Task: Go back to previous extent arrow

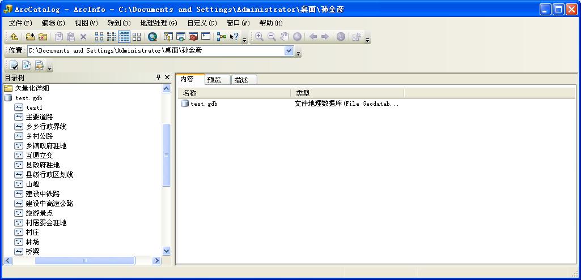Action: click(x=313, y=37)
